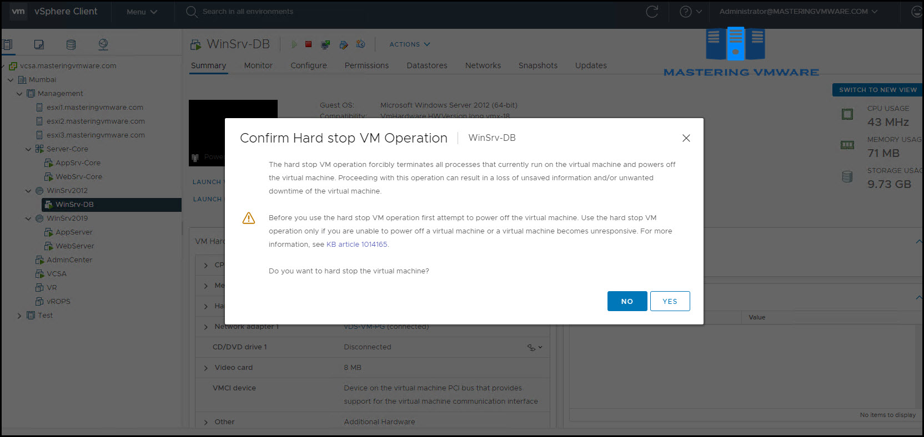
Task: Select the WebSrv-Core VM
Action: coord(79,177)
